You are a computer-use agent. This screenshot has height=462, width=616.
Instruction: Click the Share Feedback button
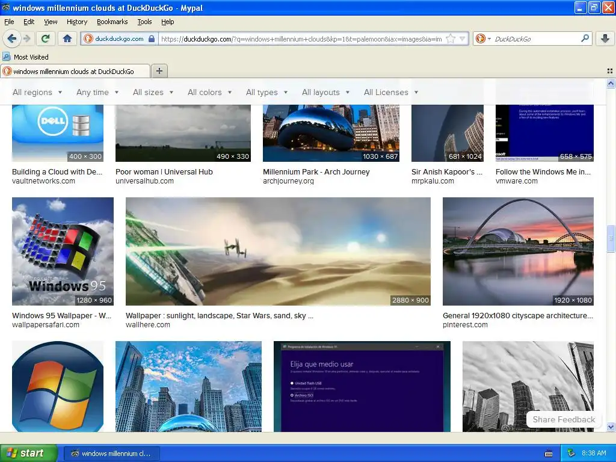click(x=564, y=419)
